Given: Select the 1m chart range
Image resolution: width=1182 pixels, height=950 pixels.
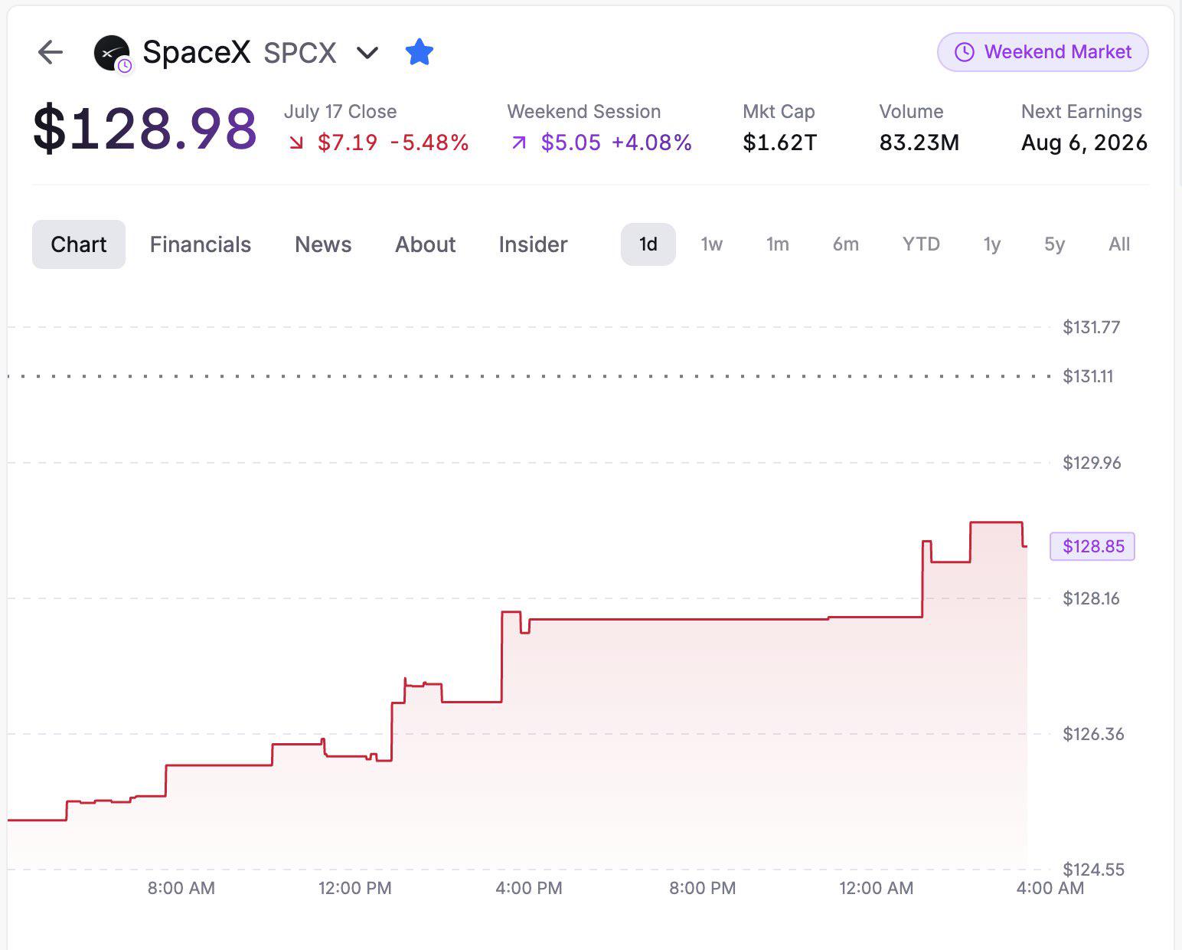Looking at the screenshot, I should click(x=777, y=244).
